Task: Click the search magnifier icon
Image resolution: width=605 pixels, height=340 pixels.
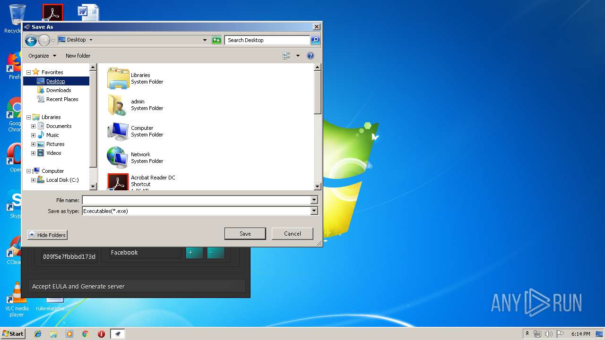Action: click(x=315, y=40)
